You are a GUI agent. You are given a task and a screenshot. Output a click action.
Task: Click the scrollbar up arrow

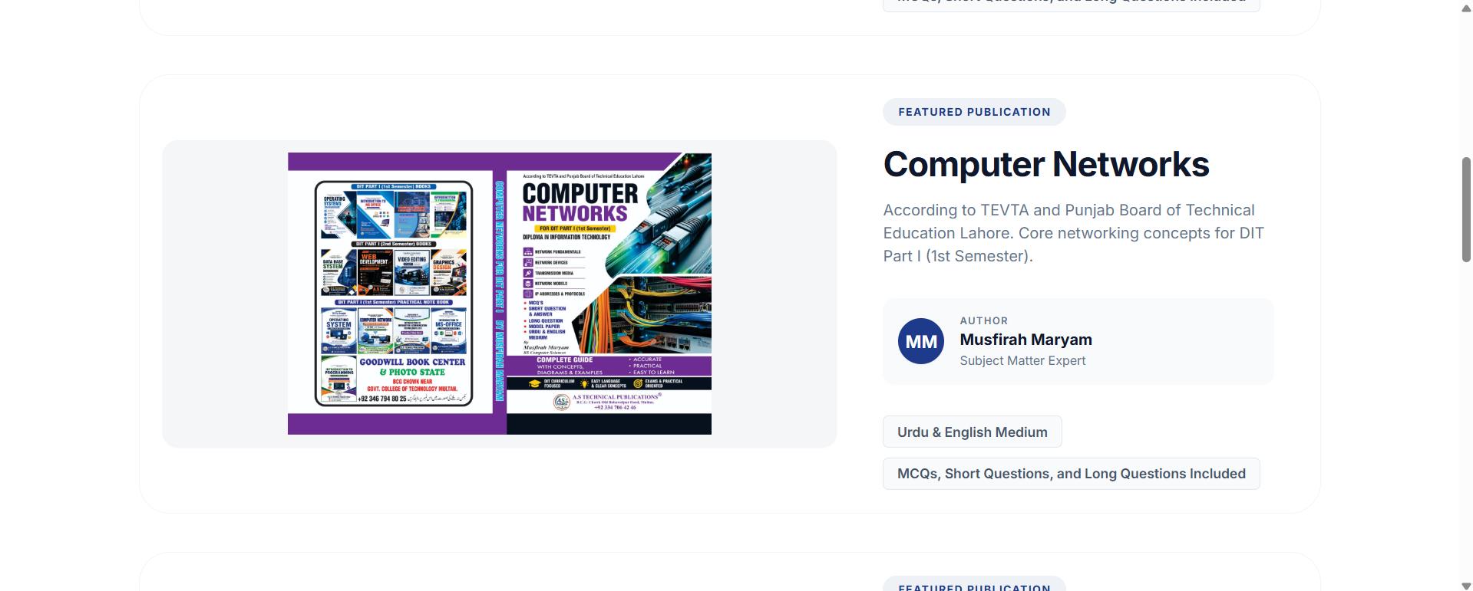(x=1466, y=8)
